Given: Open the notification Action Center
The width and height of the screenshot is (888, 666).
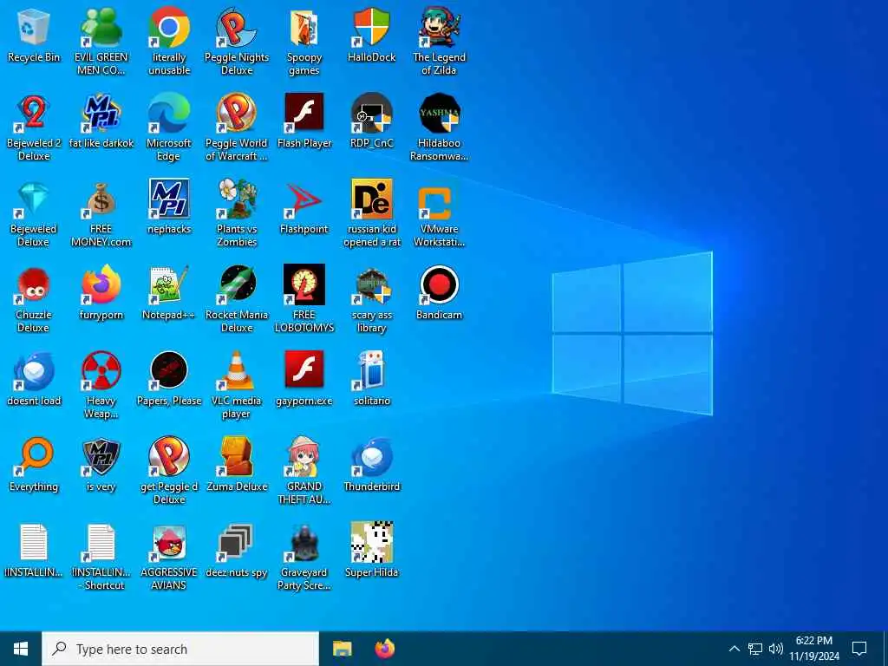Looking at the screenshot, I should tap(859, 649).
